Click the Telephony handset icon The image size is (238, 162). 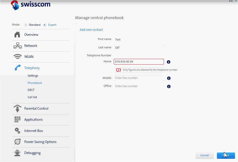pos(17,68)
